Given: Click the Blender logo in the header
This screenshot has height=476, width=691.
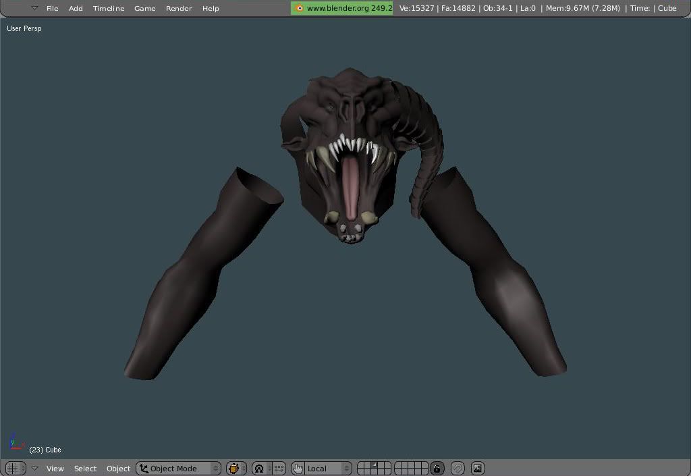Looking at the screenshot, I should (x=299, y=8).
